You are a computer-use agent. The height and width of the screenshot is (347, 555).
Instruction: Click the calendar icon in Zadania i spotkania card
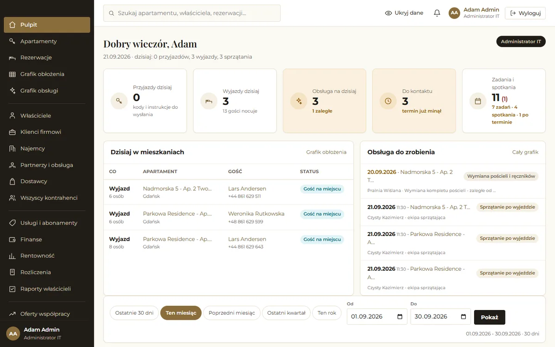(x=478, y=101)
